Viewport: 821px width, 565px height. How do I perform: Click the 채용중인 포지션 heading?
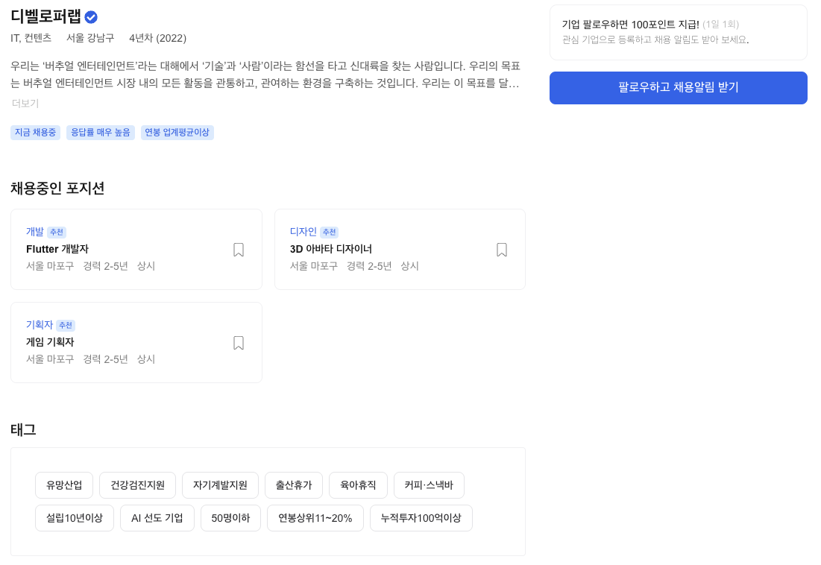point(57,189)
